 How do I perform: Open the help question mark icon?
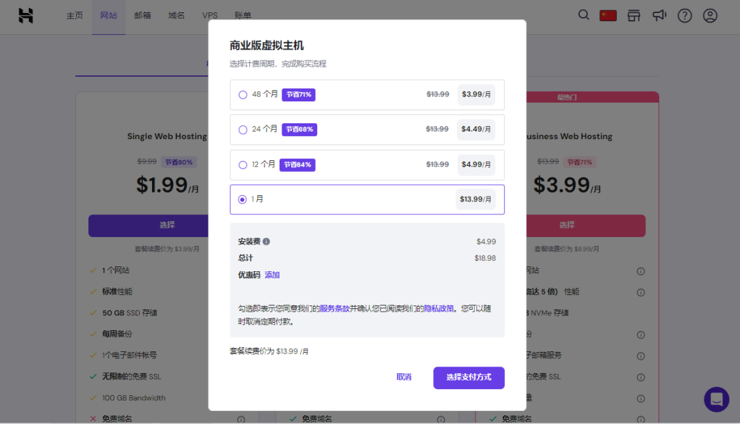(x=684, y=15)
